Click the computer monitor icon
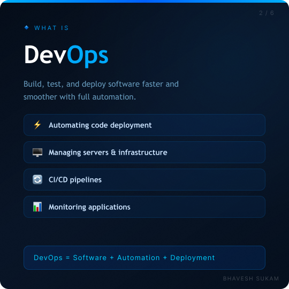 pos(37,153)
